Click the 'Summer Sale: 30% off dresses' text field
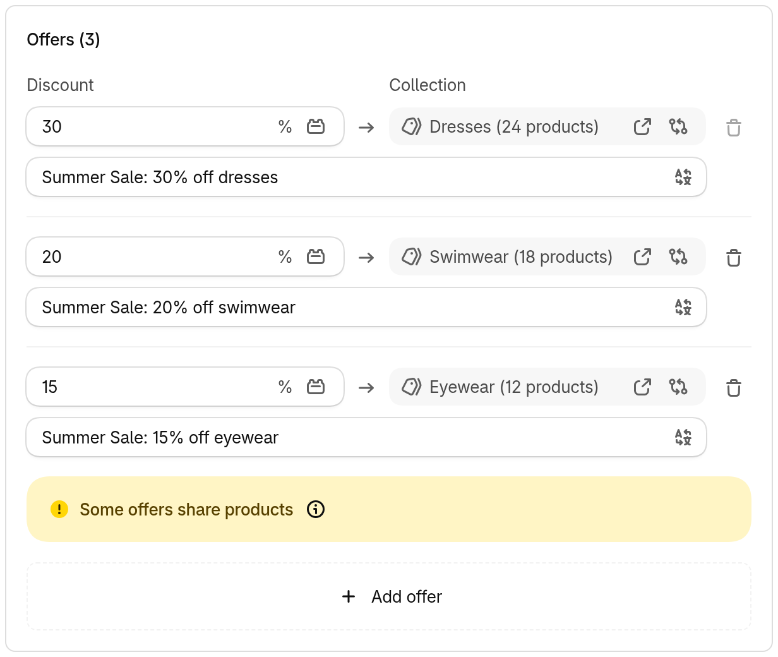 366,178
